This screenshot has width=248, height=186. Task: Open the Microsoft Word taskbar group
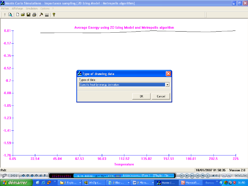tap(143, 183)
